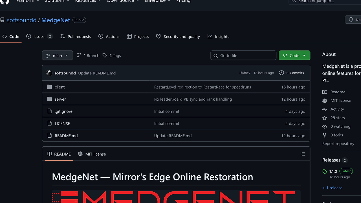The image size is (361, 203).
Task: Click the .gitignore file icon
Action: point(50,111)
